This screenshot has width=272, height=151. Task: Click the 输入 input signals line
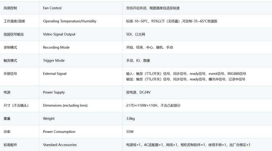[186, 74]
